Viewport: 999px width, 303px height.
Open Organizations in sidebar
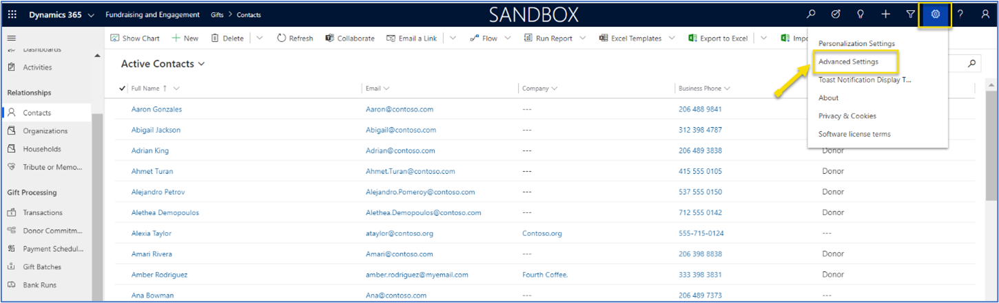coord(45,131)
